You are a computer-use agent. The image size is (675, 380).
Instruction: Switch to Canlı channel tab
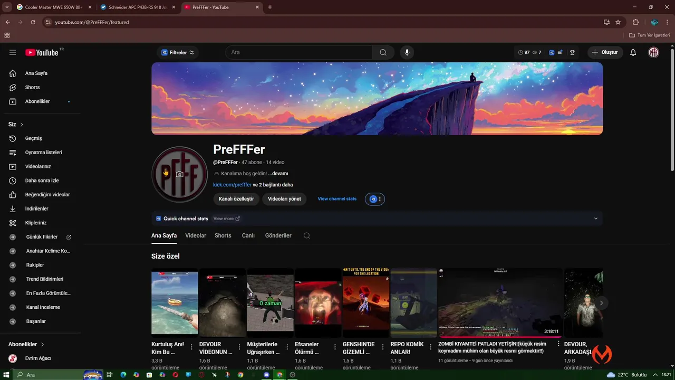click(248, 235)
